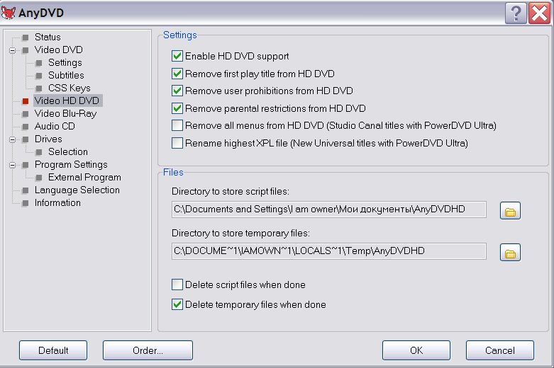Image resolution: width=554 pixels, height=368 pixels.
Task: Click the AnyDVD fox icon in title bar
Action: pyautogui.click(x=10, y=12)
